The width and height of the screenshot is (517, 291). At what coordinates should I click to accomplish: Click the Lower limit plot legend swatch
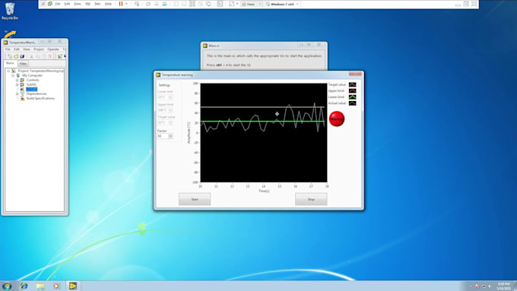coord(353,97)
